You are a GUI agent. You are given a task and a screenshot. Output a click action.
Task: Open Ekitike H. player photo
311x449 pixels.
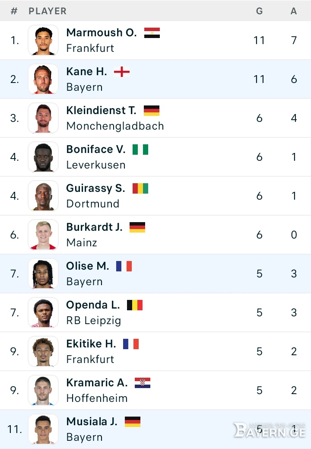43,351
